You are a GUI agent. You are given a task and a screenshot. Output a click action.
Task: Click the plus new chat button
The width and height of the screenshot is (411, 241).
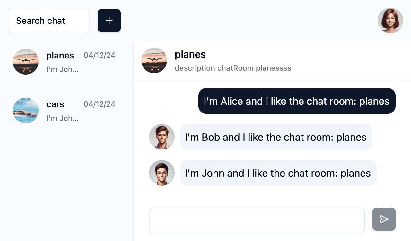109,21
